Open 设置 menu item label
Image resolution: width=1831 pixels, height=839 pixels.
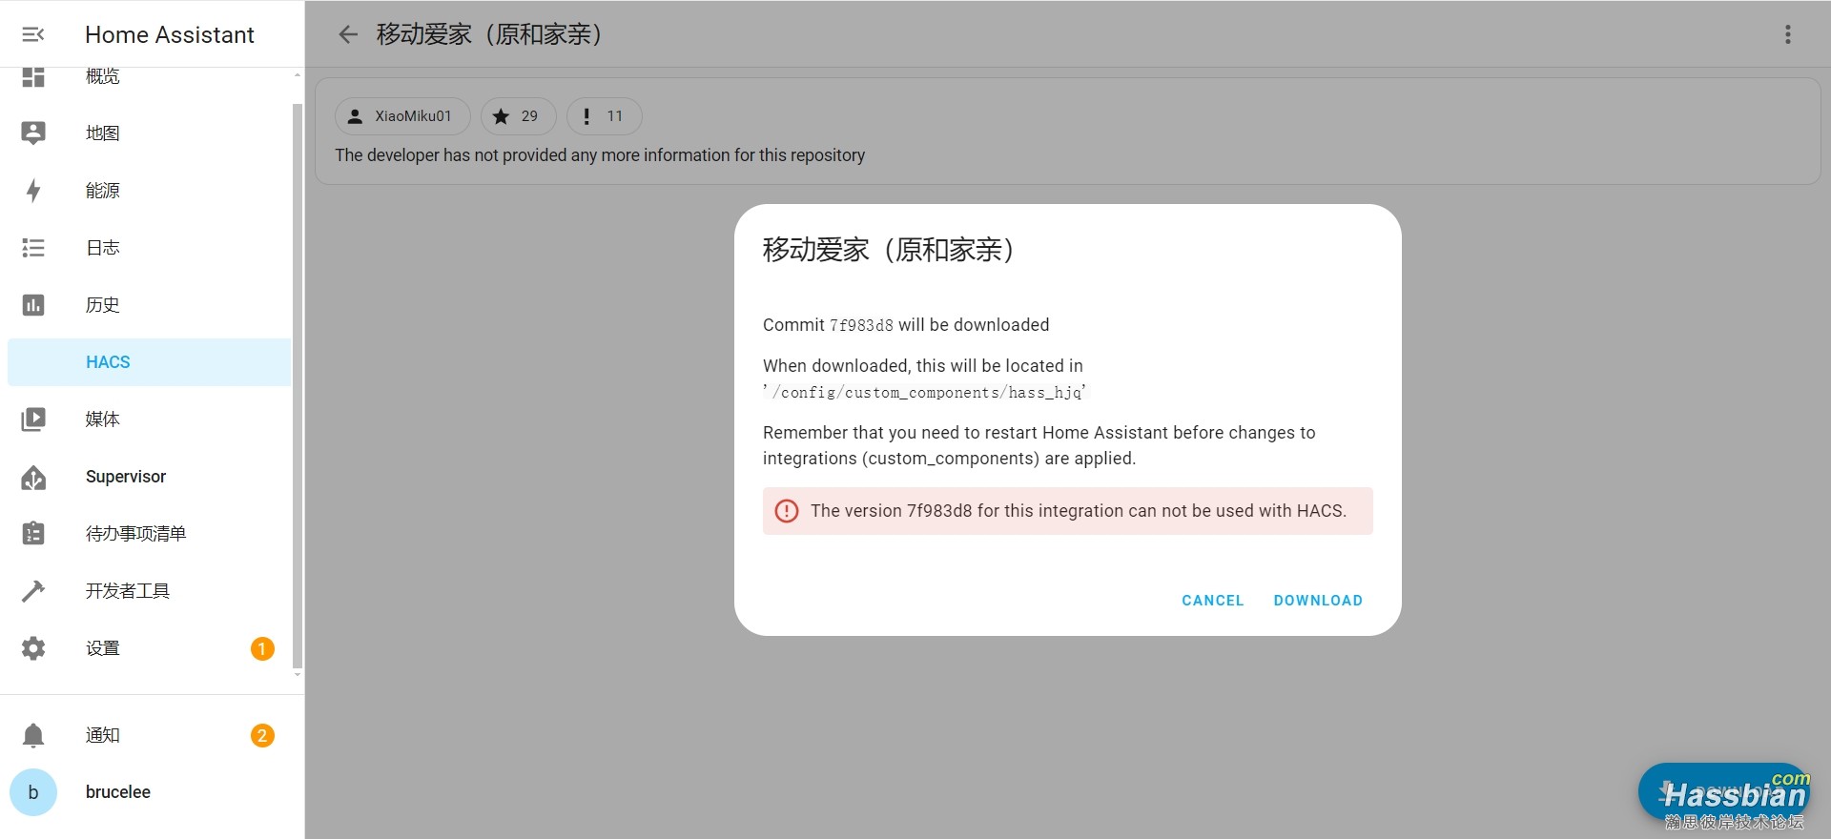[103, 648]
